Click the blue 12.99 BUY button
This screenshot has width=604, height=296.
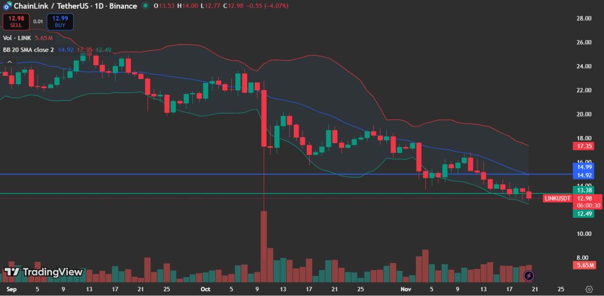click(60, 22)
